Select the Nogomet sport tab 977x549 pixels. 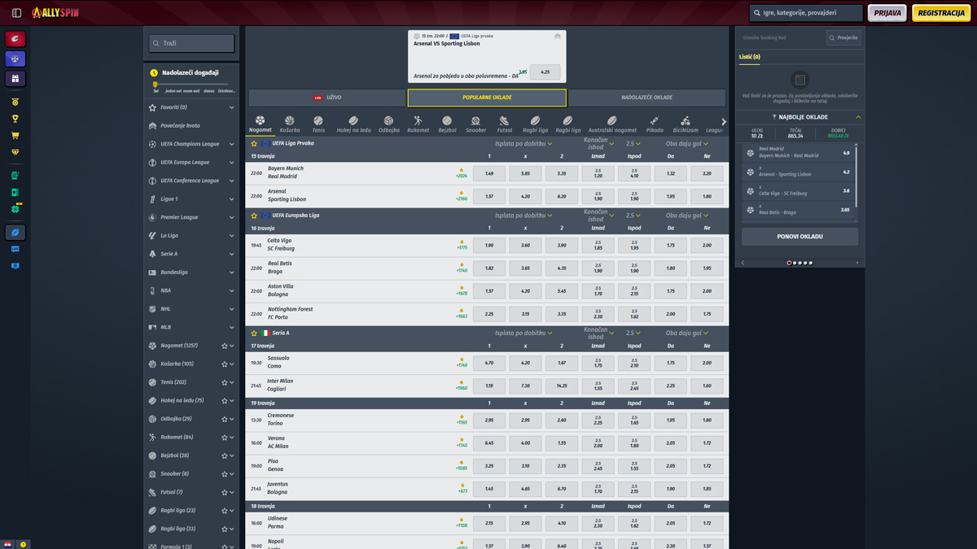click(x=261, y=124)
